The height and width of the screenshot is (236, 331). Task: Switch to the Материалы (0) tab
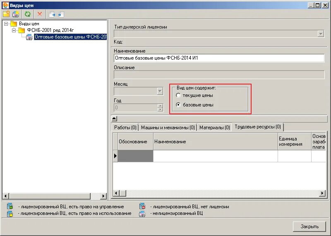(214, 128)
